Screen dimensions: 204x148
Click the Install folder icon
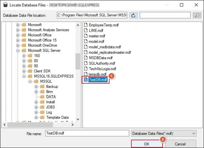tap(42, 102)
